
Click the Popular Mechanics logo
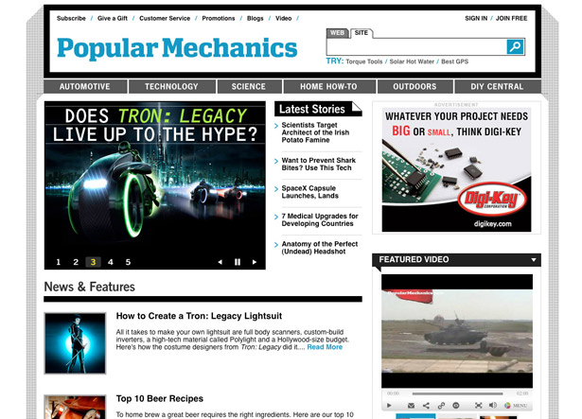tap(177, 48)
